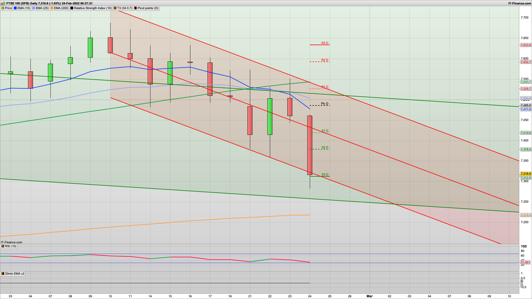Click the orange EMA (200) legend swatch
Screen dimensions: 532x299
[52, 8]
